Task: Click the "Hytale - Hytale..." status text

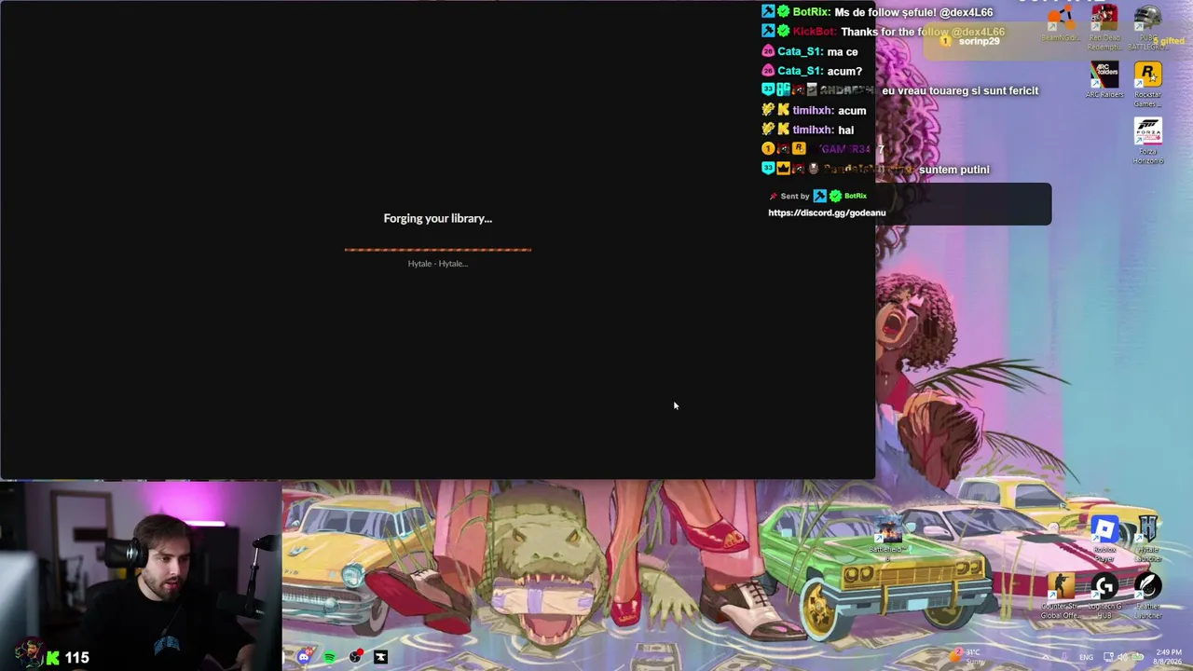Action: point(438,264)
